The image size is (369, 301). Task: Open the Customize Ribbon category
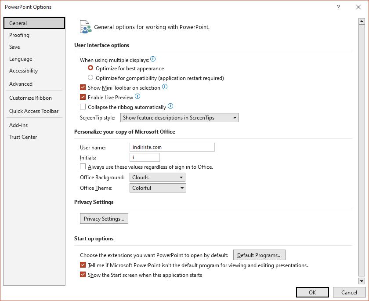coord(30,98)
